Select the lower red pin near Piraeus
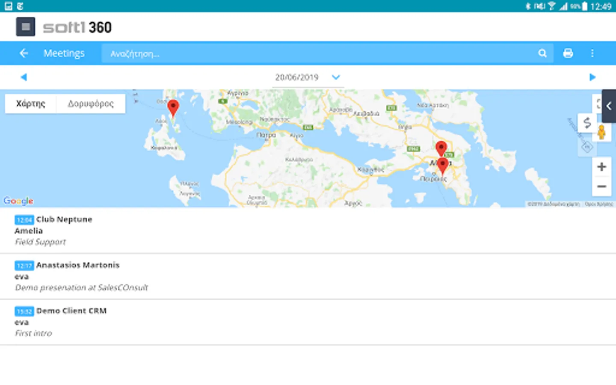 (x=443, y=166)
